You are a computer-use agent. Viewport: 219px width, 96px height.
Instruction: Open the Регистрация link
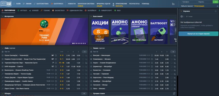click(199, 6)
